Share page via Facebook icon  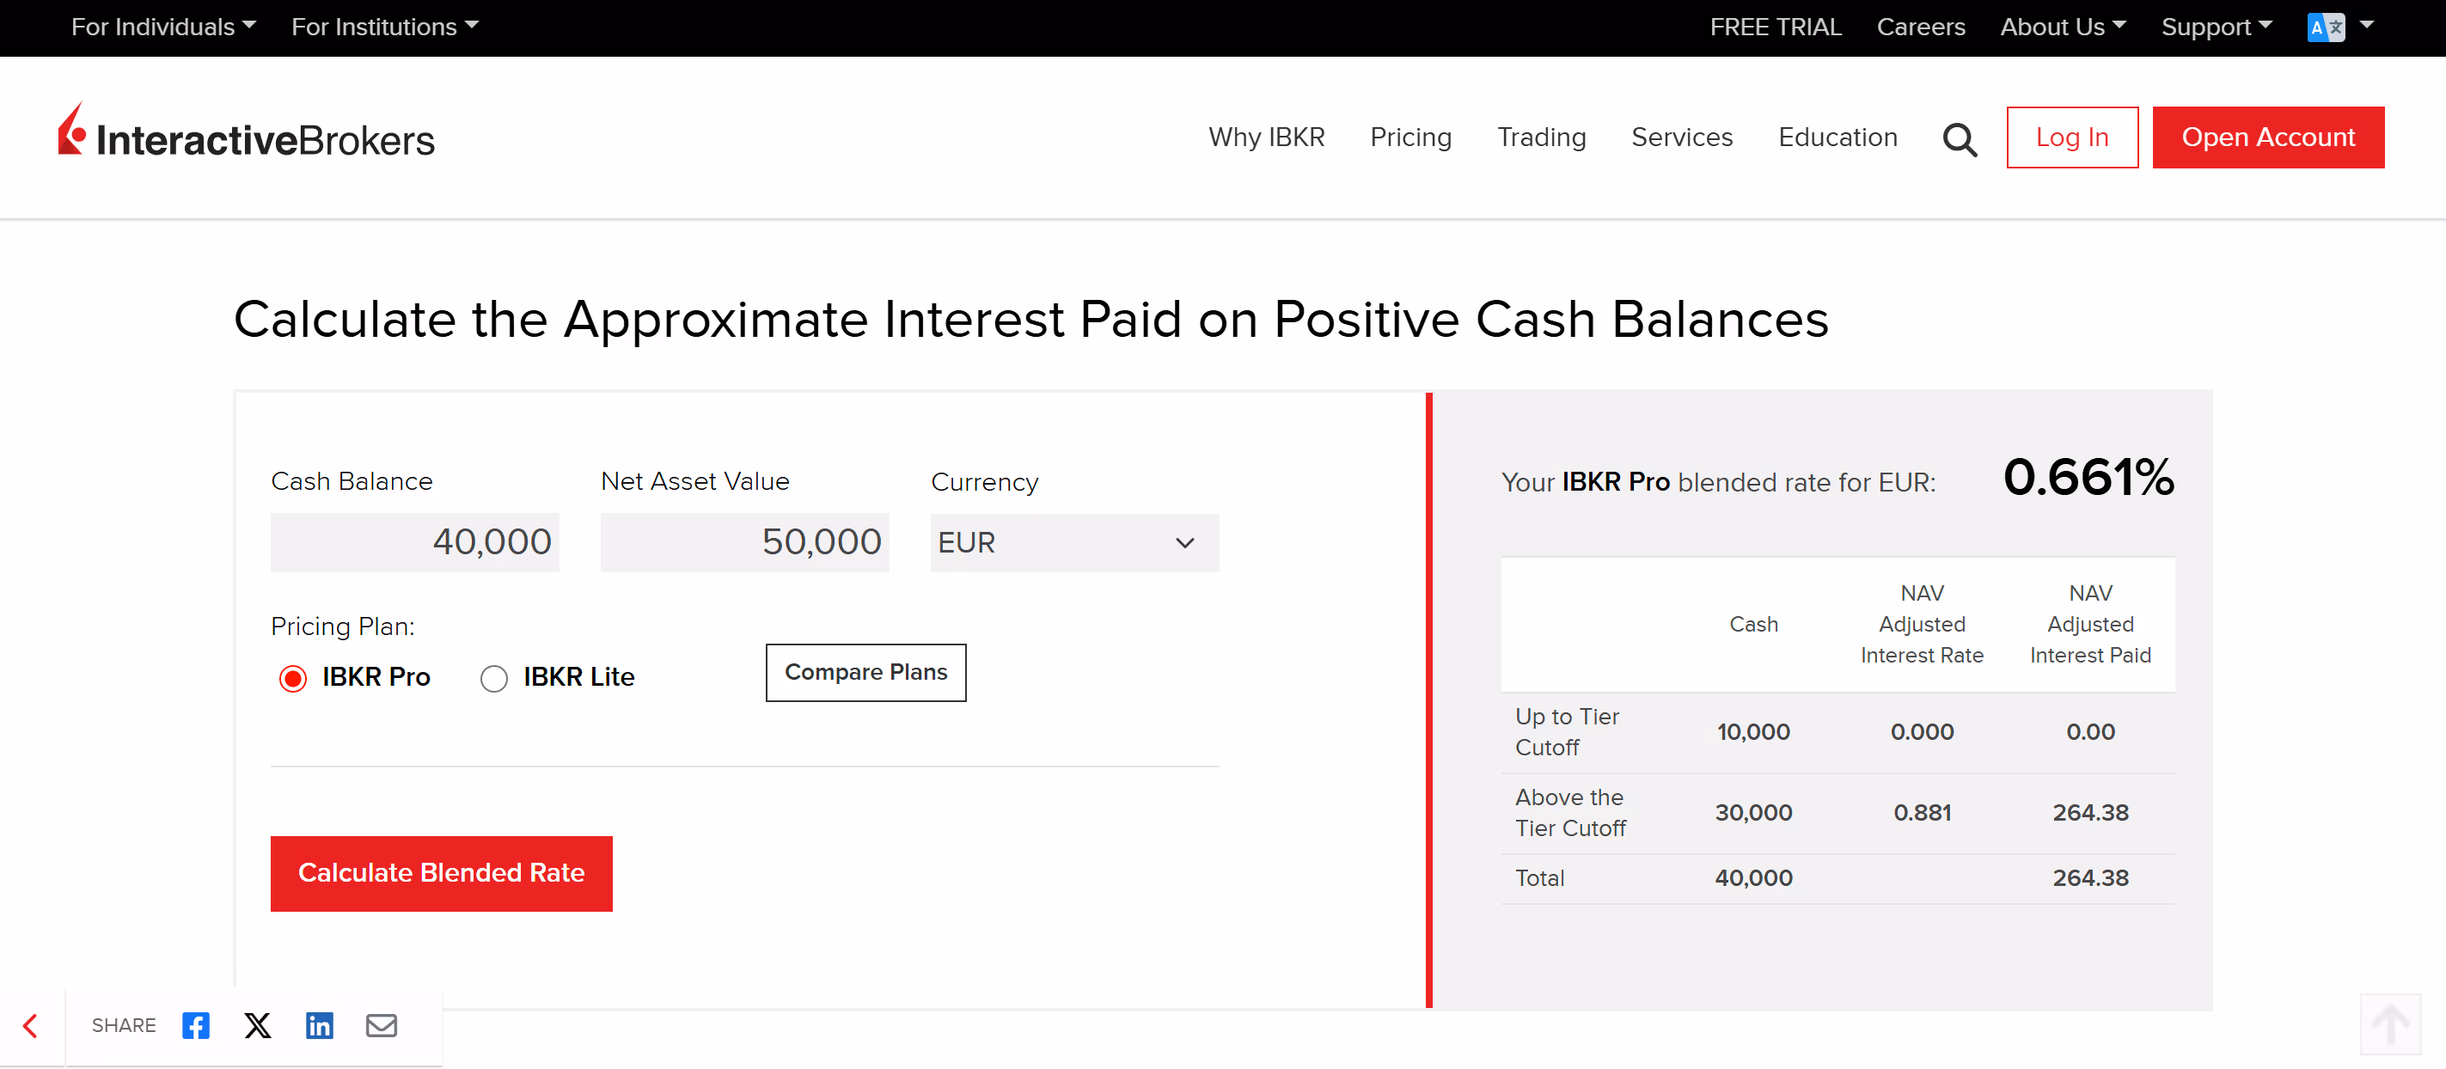pyautogui.click(x=196, y=1025)
